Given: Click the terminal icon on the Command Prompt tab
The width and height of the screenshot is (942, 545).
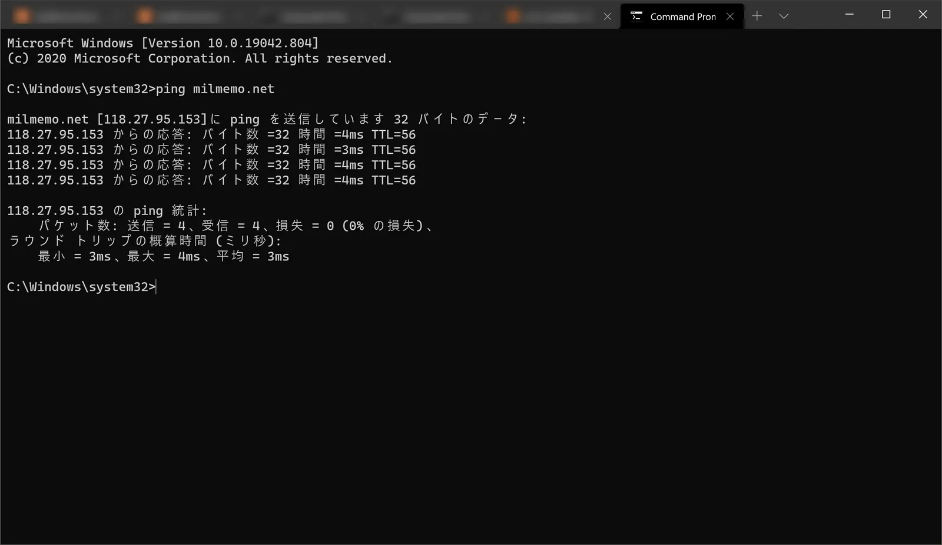Looking at the screenshot, I should 636,16.
